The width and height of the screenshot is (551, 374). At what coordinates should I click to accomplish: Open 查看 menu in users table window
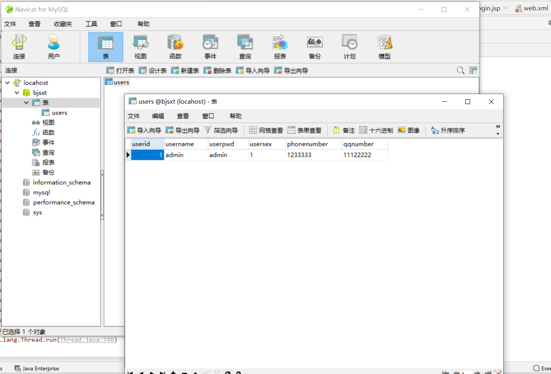click(183, 116)
